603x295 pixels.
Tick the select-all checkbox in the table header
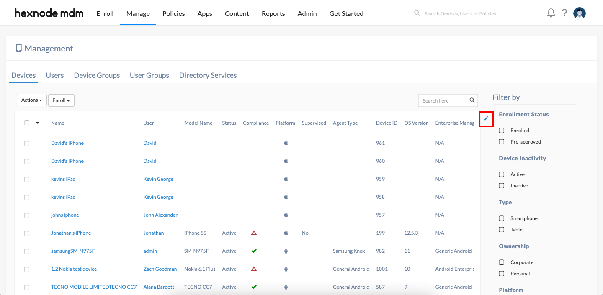(27, 123)
